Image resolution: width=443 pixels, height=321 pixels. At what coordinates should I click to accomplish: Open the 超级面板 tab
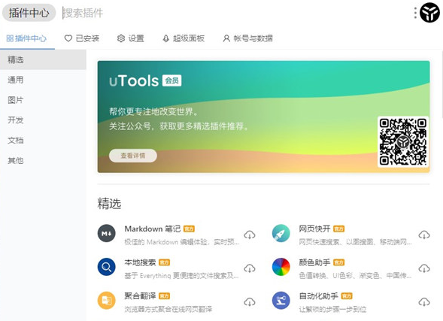click(184, 38)
